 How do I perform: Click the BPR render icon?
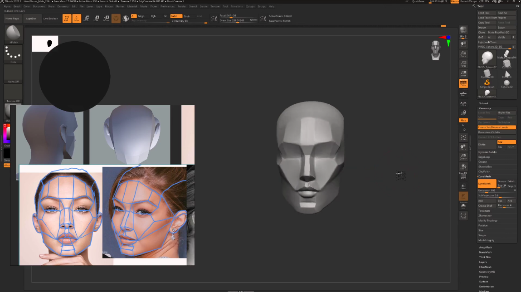pos(463,30)
